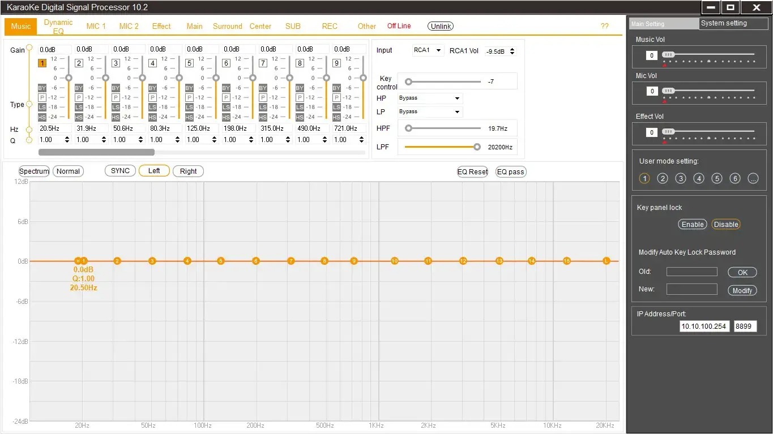The width and height of the screenshot is (773, 434).
Task: Click the HPF frequency slider
Action: [x=443, y=128]
